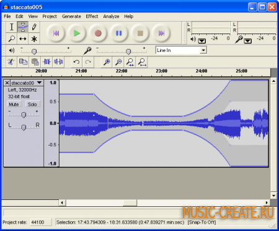
Task: Click the horizontal scrollbar right arrow
Action: pos(267,203)
